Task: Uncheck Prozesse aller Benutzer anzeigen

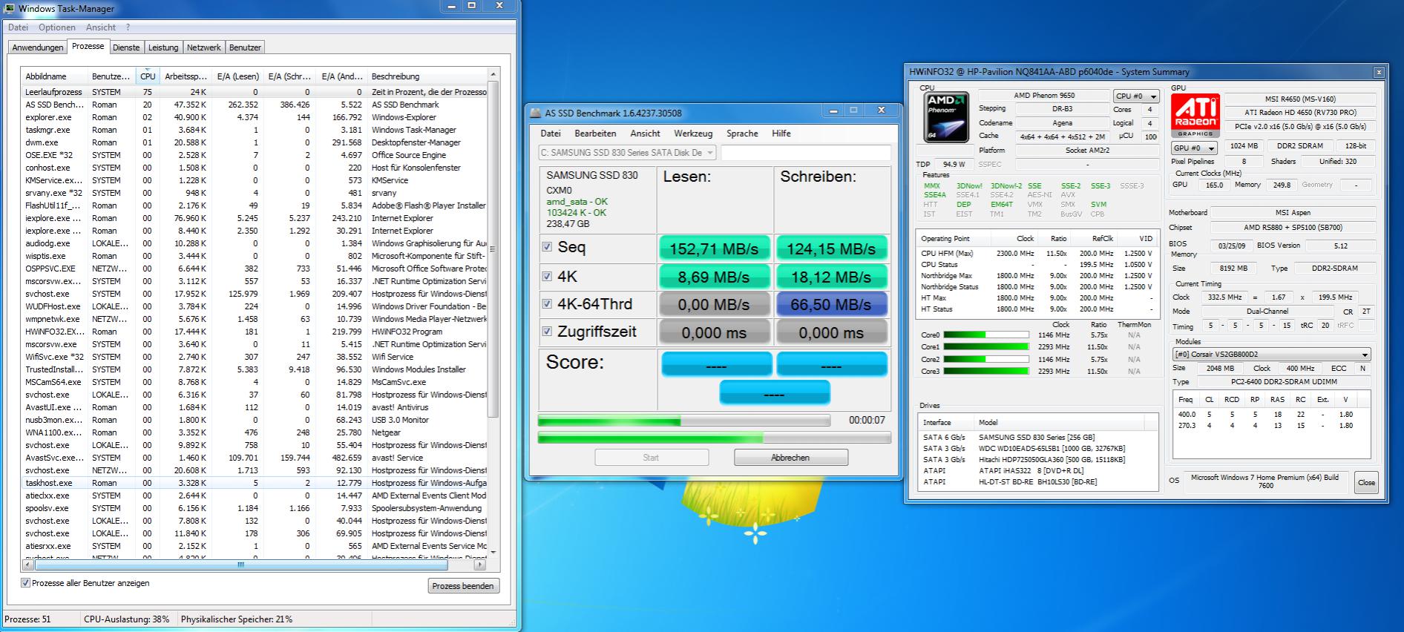Action: (x=26, y=583)
